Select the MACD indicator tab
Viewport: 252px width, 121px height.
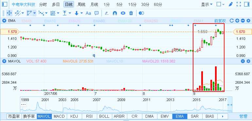(x=59, y=116)
